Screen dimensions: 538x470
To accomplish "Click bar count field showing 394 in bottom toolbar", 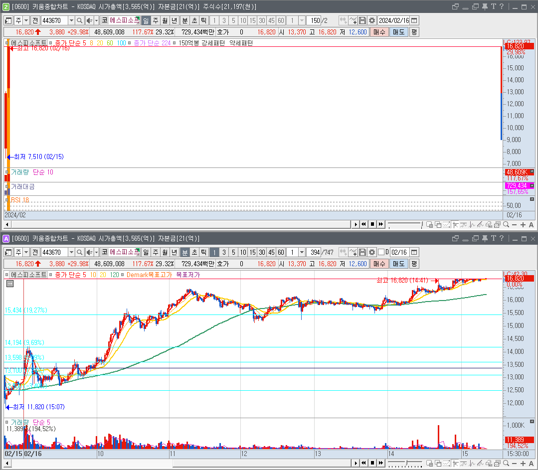I will [x=315, y=253].
